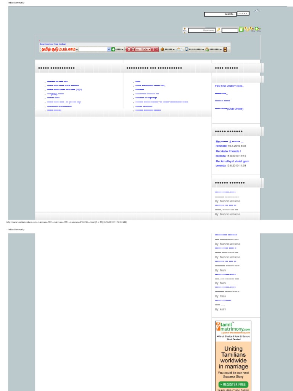
Task: Open the 'Re:Hallo Friends !' post
Action: [228, 151]
